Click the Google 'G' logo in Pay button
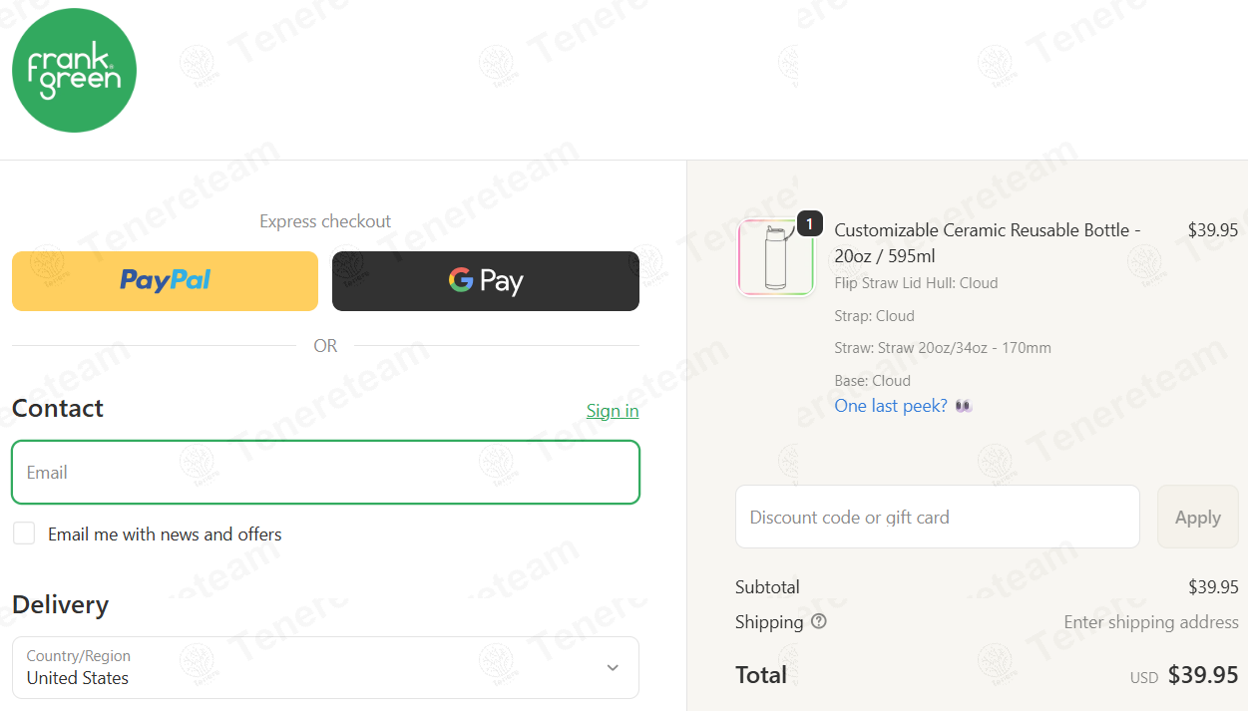 [x=461, y=280]
